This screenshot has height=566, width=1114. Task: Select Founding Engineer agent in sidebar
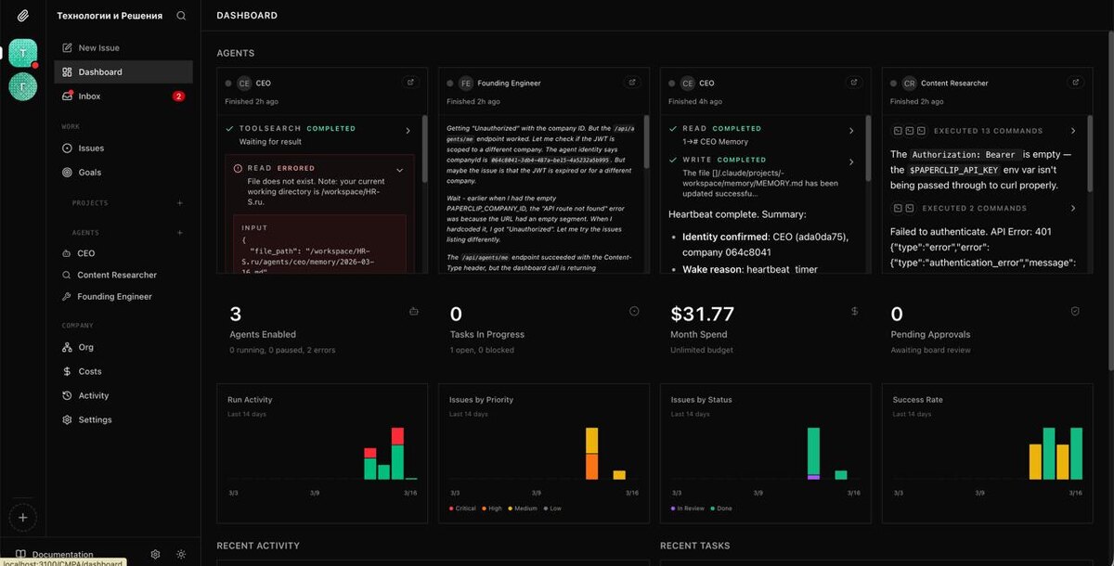[x=123, y=297]
